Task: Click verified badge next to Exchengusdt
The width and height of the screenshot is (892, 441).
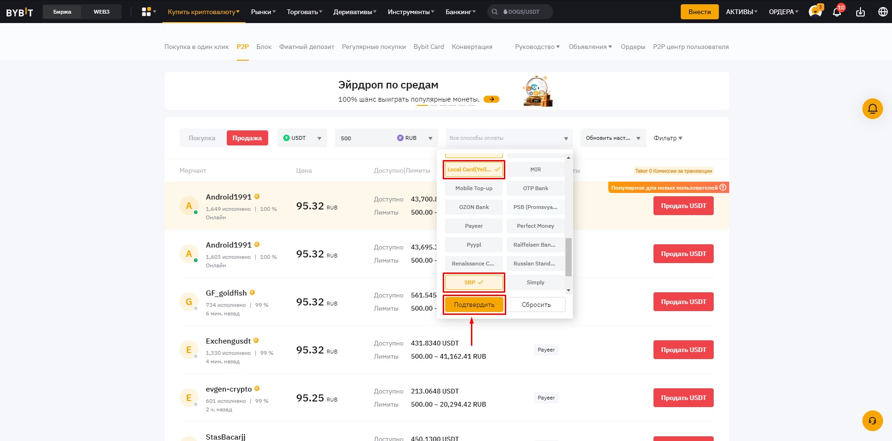Action: (x=256, y=340)
